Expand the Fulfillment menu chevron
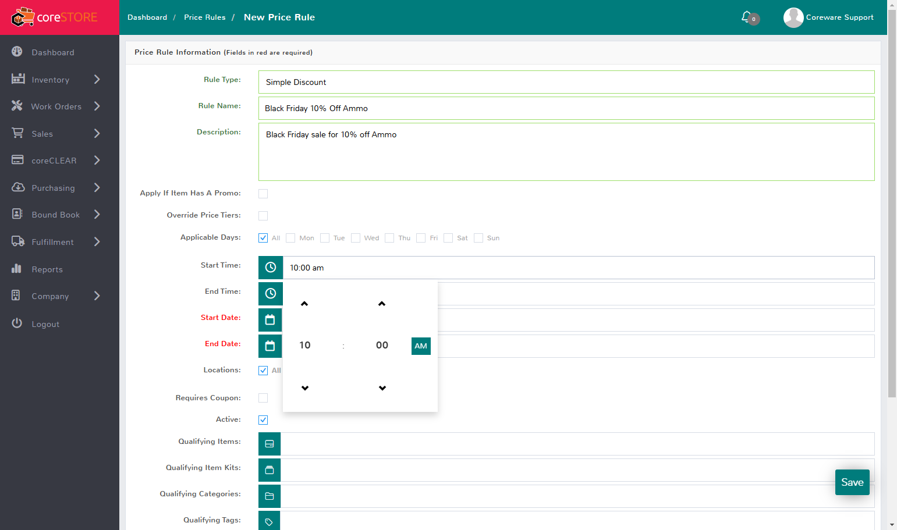 [97, 241]
